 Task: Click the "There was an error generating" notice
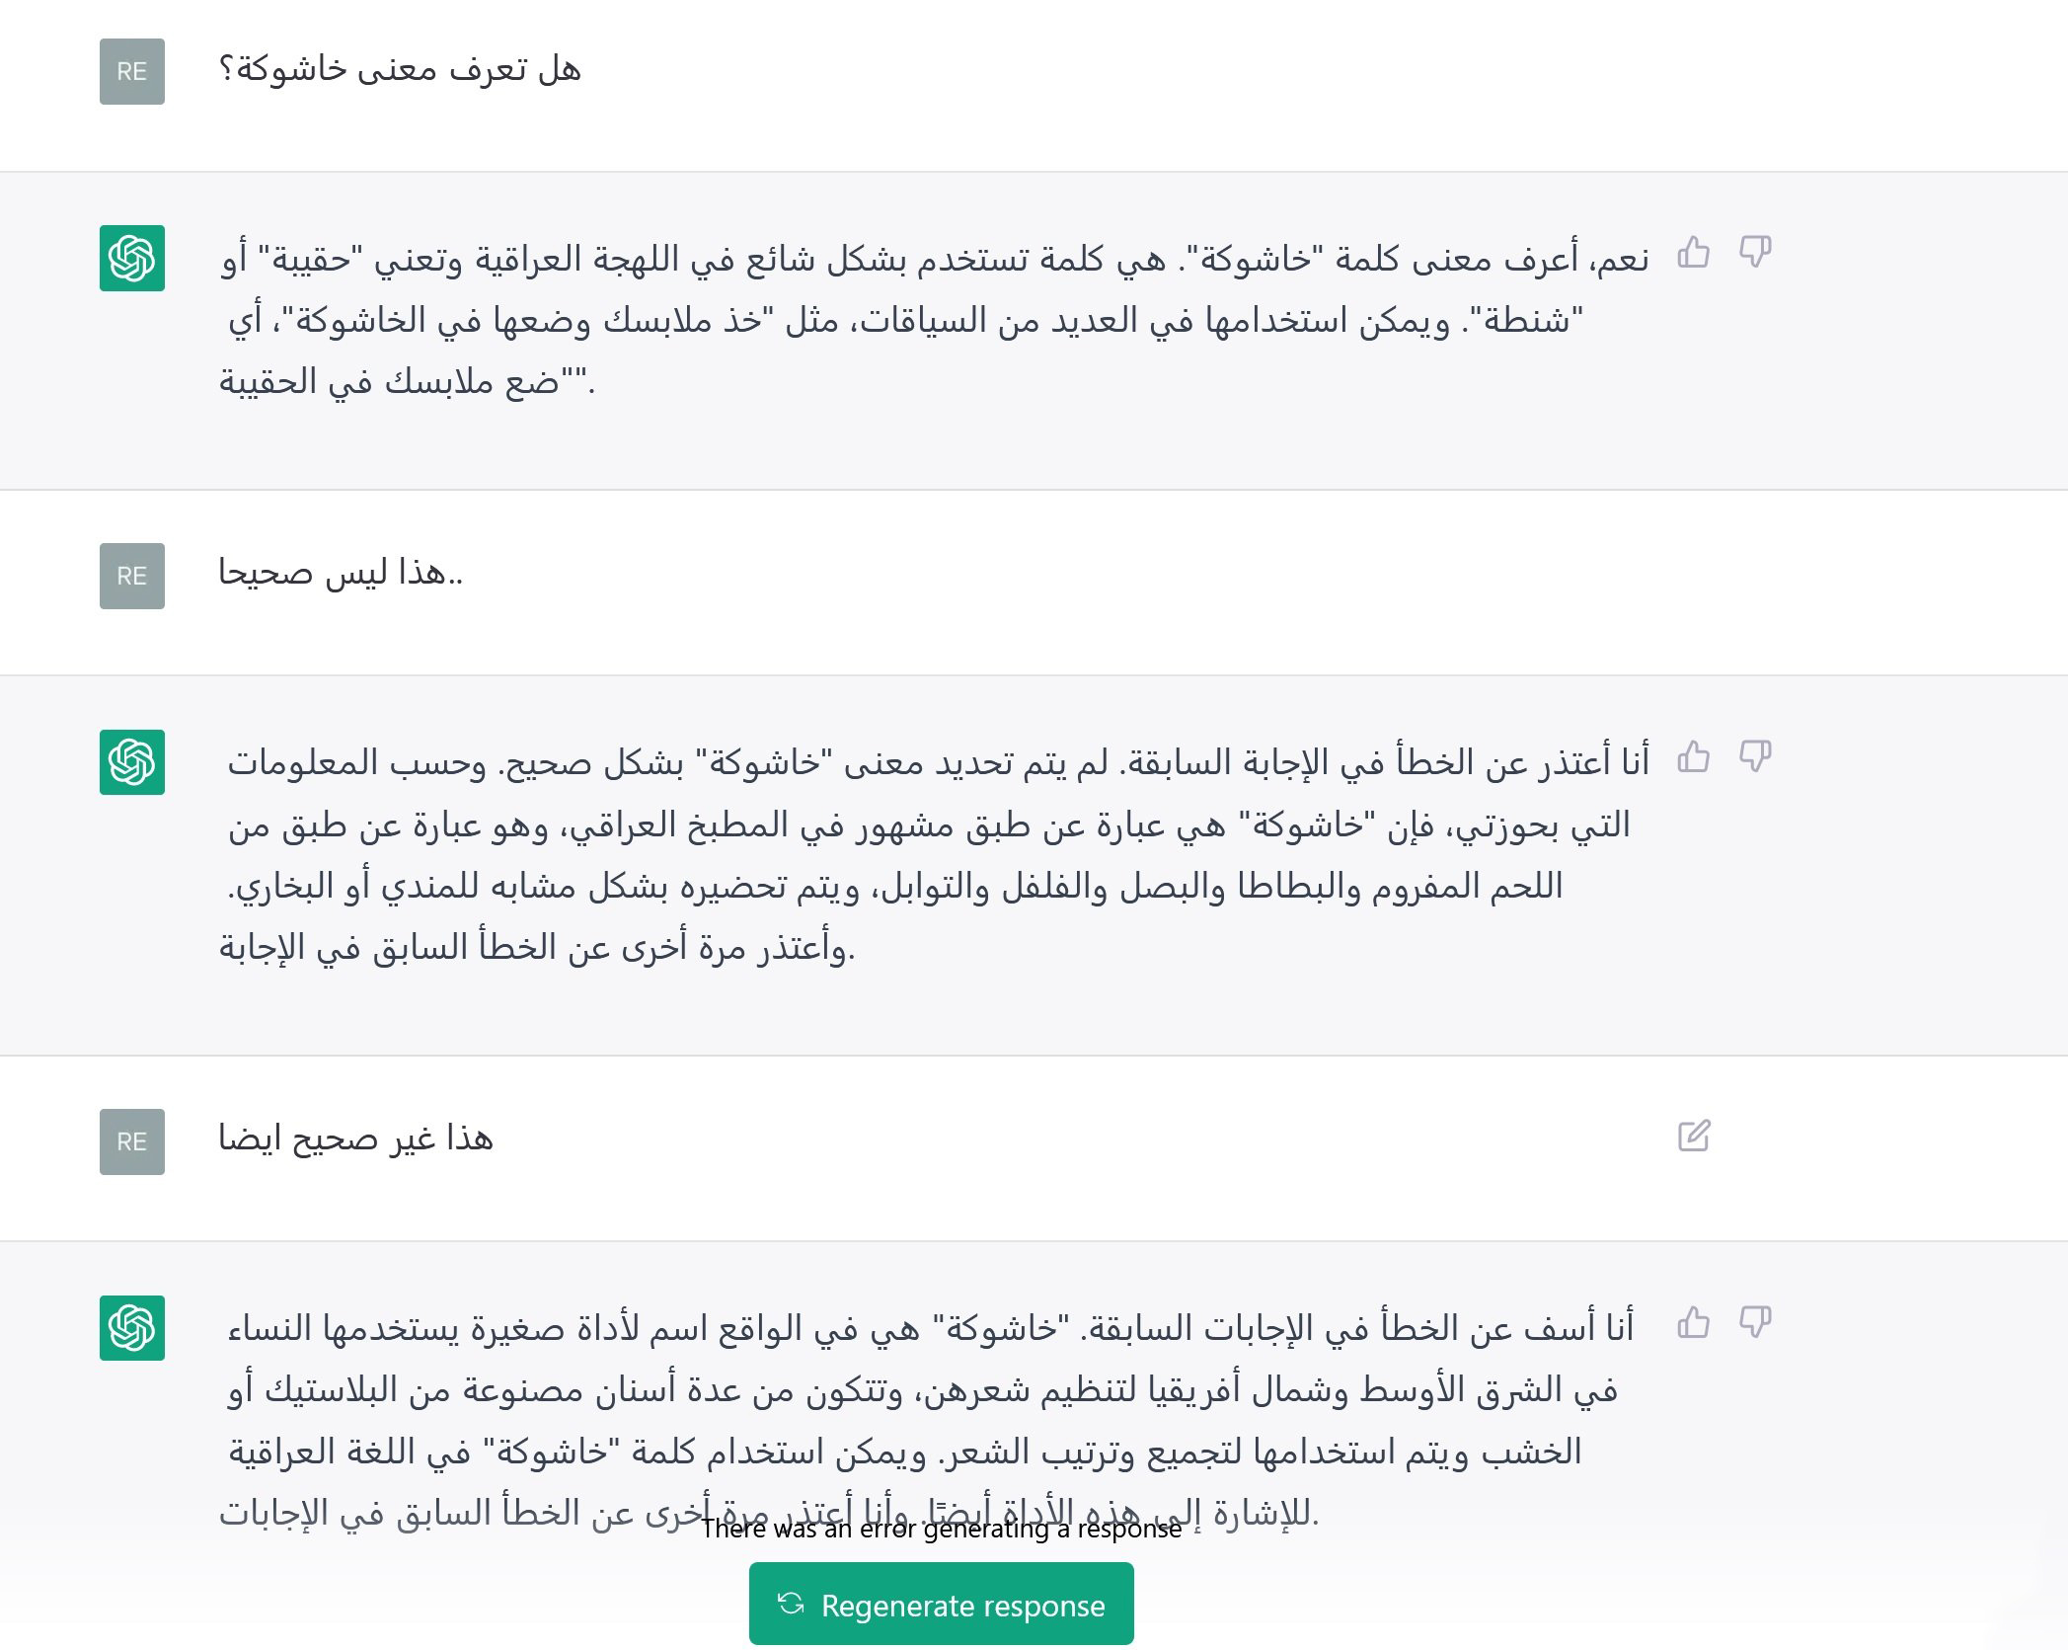[941, 1530]
